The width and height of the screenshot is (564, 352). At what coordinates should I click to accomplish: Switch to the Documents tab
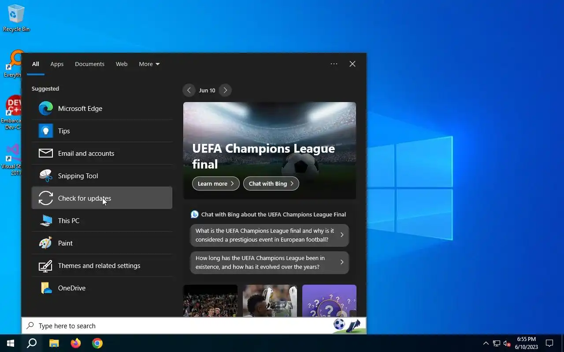89,64
